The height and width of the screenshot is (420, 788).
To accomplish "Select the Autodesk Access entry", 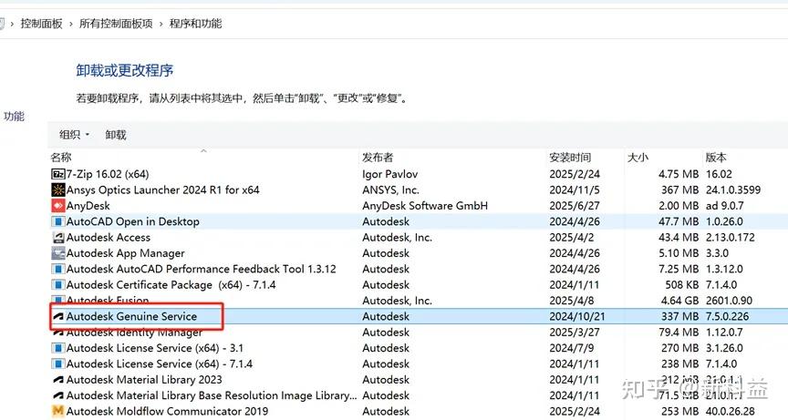I will point(108,238).
